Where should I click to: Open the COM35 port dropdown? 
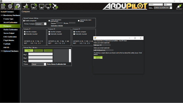(x=156, y=5)
